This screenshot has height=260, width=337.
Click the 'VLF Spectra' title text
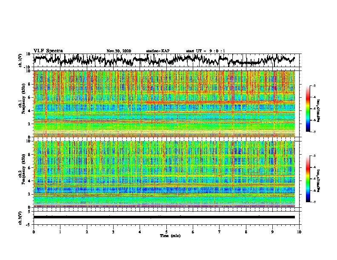point(48,51)
